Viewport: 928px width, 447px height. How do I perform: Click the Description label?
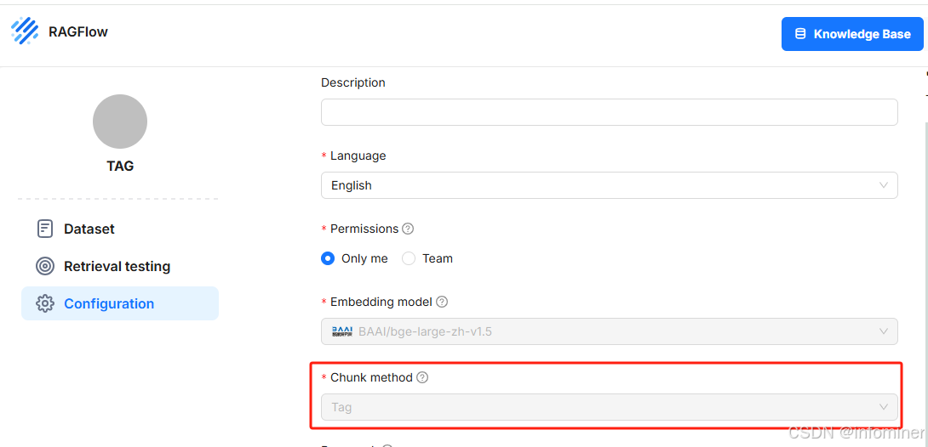click(x=352, y=82)
